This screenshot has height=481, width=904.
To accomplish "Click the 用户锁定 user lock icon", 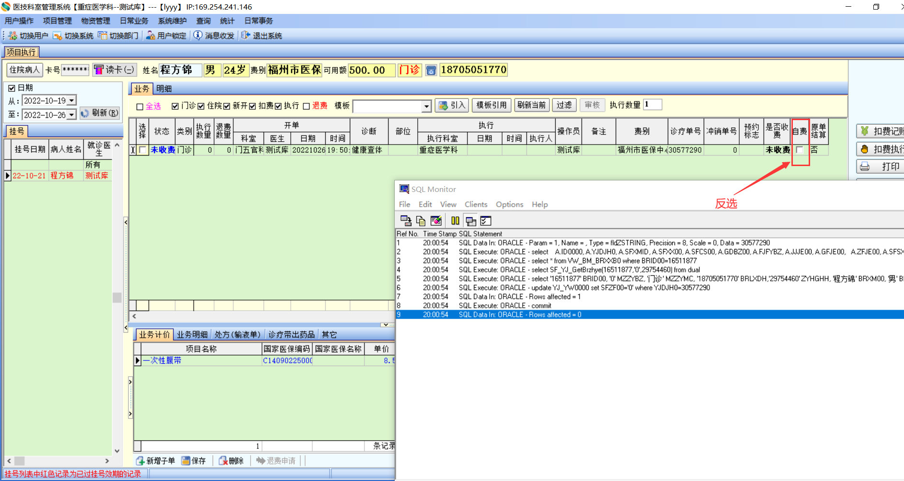I will point(150,36).
